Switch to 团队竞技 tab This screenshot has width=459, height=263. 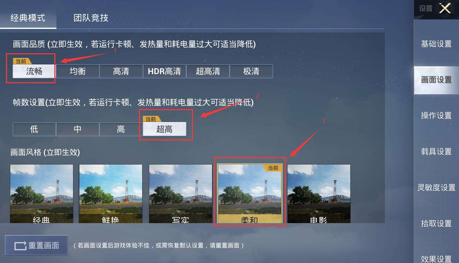click(x=91, y=18)
